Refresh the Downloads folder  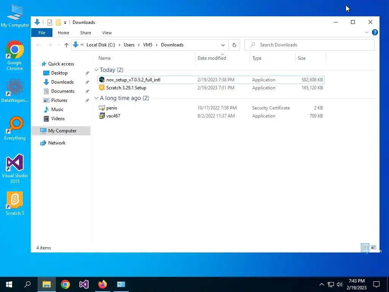pyautogui.click(x=234, y=45)
